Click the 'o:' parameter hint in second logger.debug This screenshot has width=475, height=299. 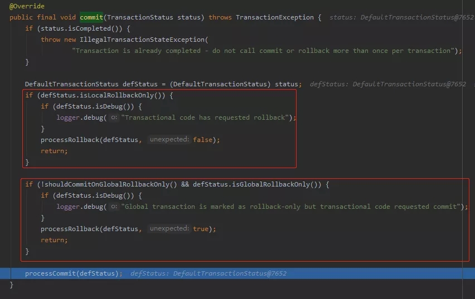pyautogui.click(x=114, y=207)
